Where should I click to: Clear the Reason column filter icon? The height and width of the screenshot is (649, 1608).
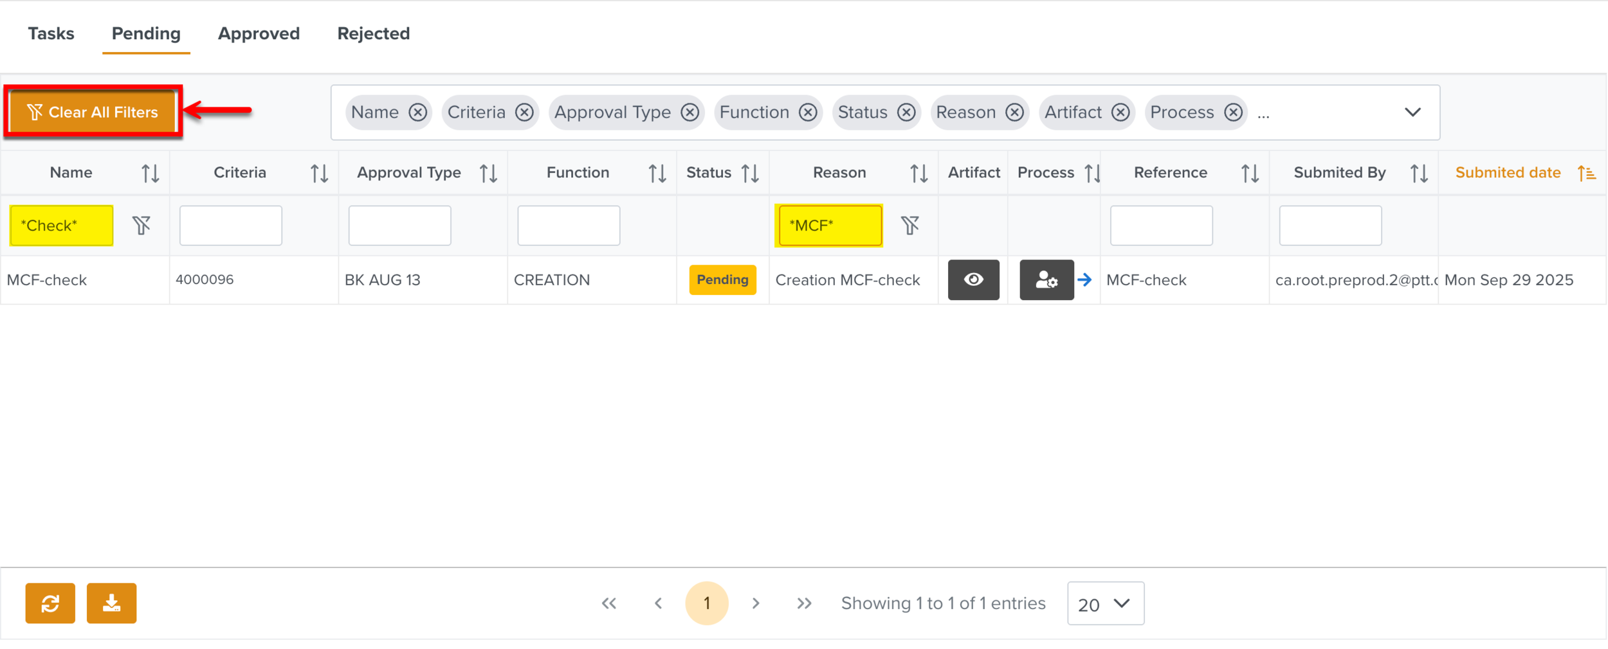909,225
